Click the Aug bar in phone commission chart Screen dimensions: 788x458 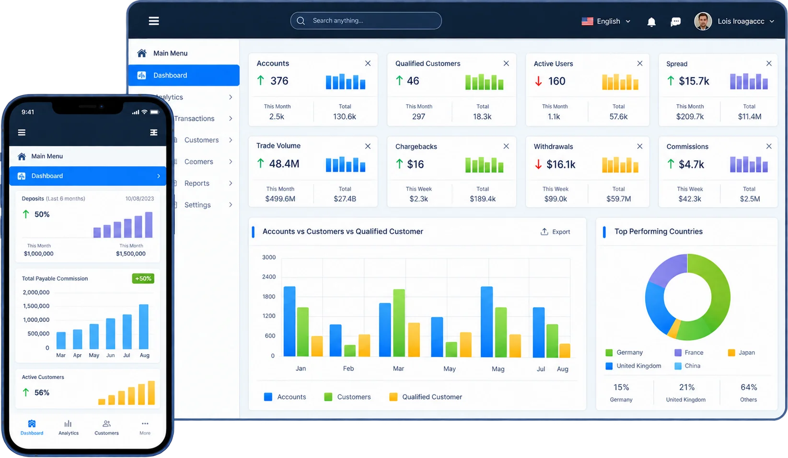point(144,326)
